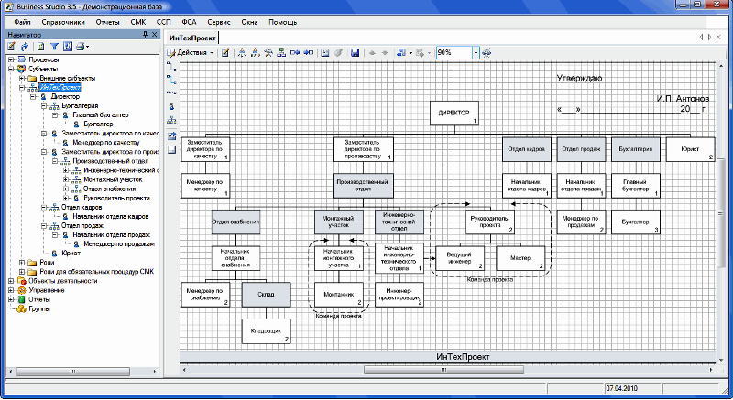Select the Склад box in the diagram
Viewport: 733px width, 400px height.
point(266,295)
